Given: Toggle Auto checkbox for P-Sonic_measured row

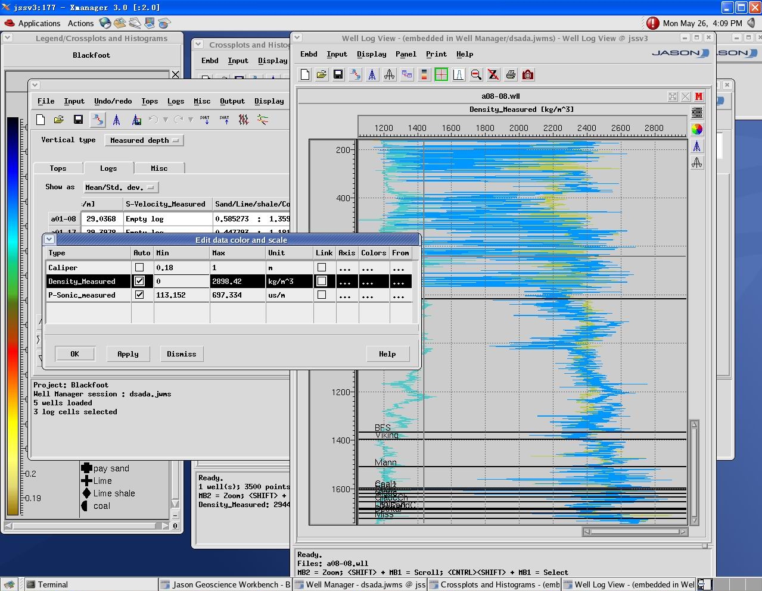Looking at the screenshot, I should (139, 295).
